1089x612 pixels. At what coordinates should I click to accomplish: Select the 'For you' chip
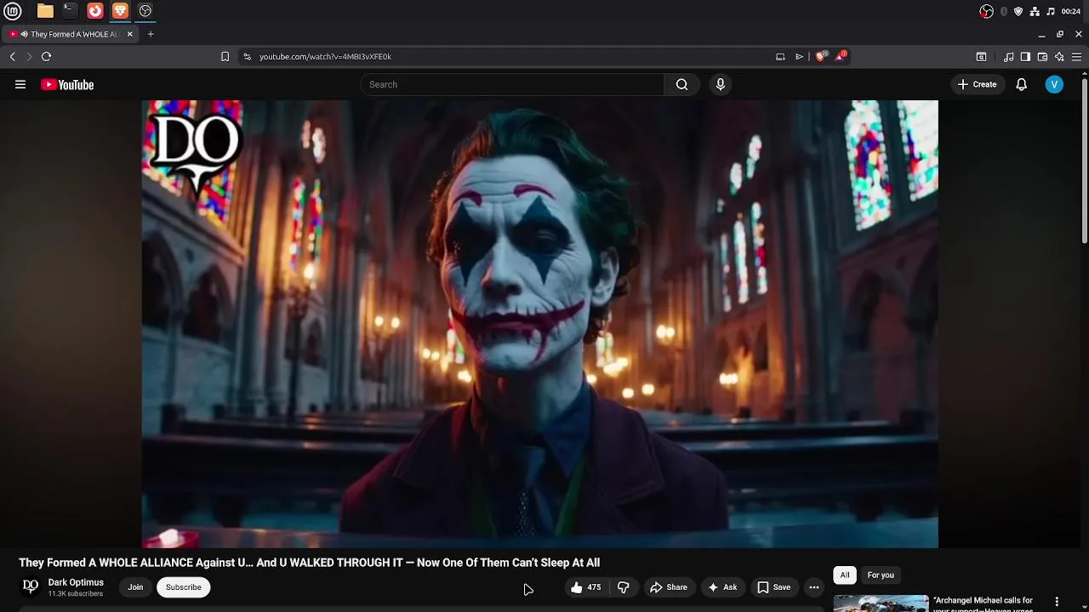[x=881, y=575]
